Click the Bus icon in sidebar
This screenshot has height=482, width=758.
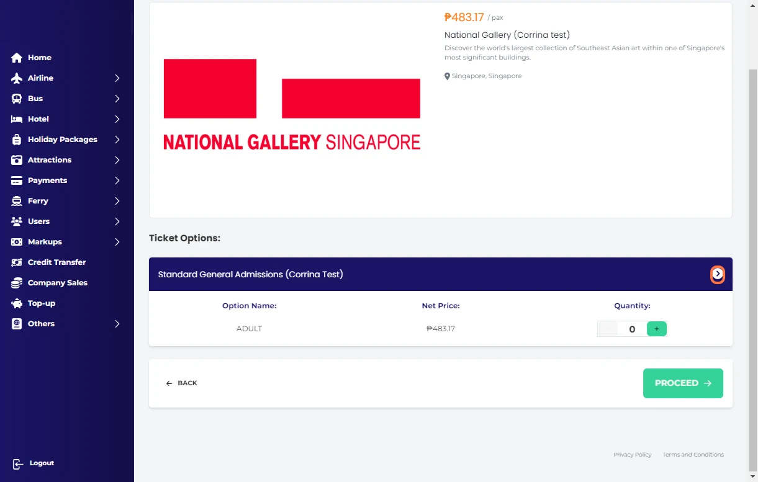(17, 99)
